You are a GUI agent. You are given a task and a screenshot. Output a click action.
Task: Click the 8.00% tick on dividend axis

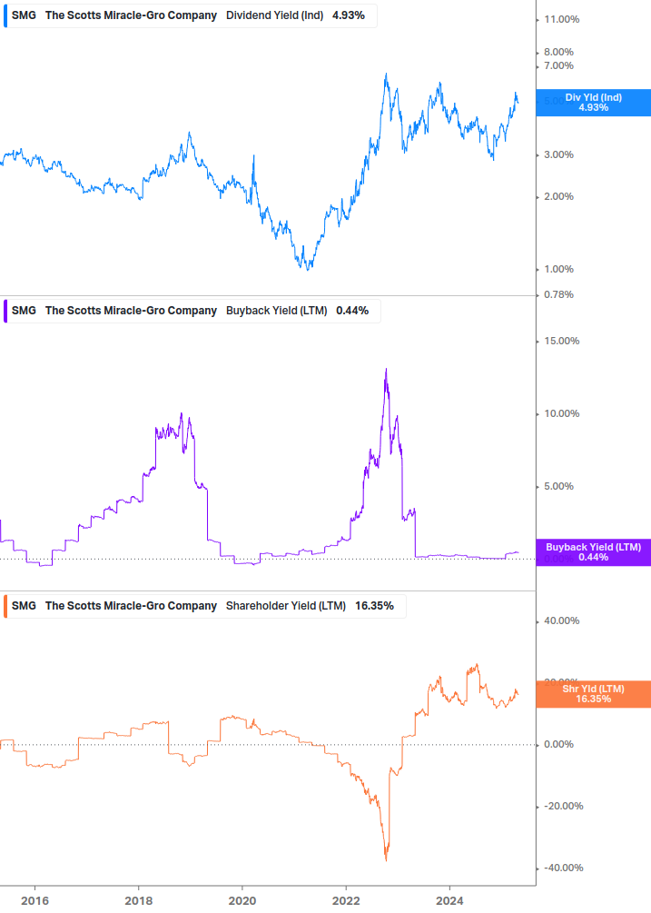click(x=558, y=53)
